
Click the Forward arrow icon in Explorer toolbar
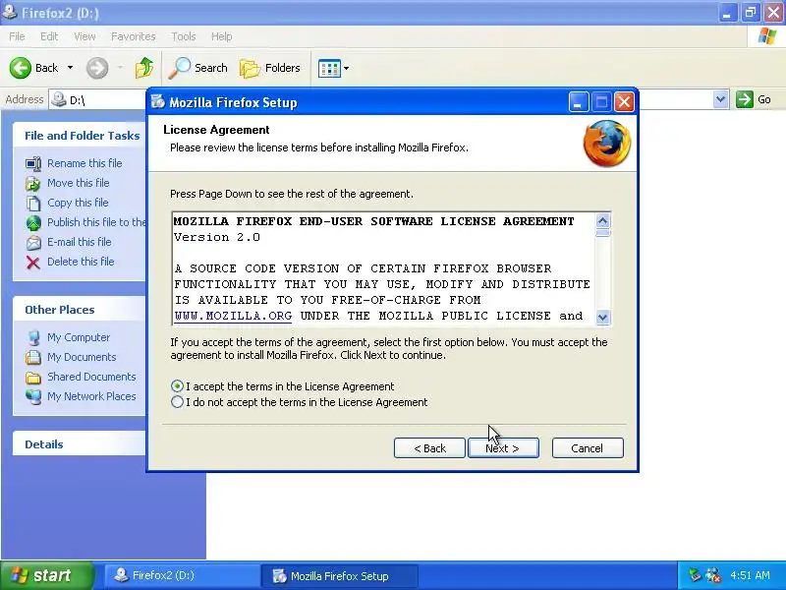pyautogui.click(x=96, y=68)
